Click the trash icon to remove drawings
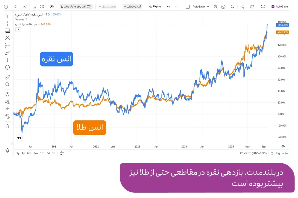 [x=8, y=126]
